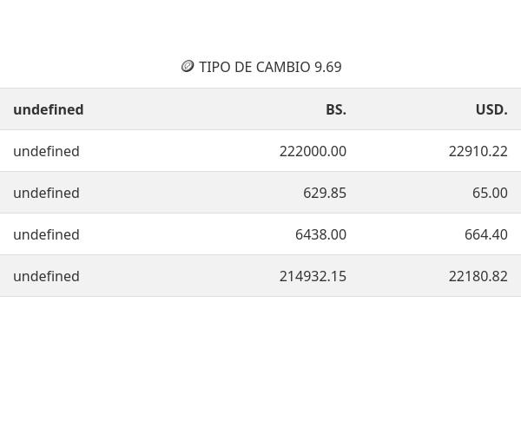Image resolution: width=521 pixels, height=434 pixels.
Task: Select the undefined label in the 214932.15 row
Action: point(46,276)
